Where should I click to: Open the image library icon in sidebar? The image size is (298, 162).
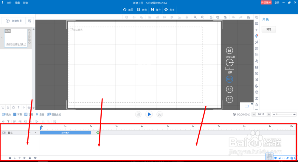click(257, 24)
